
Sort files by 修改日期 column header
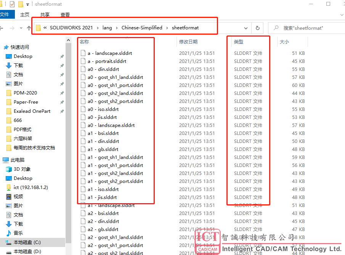pos(188,42)
